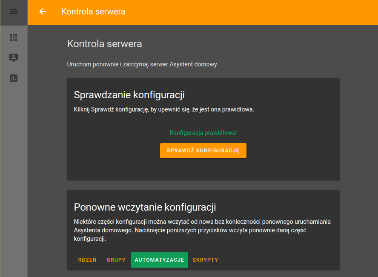
Task: Click the Sprawdzanie konfiguracji card heading
Action: coord(129,94)
